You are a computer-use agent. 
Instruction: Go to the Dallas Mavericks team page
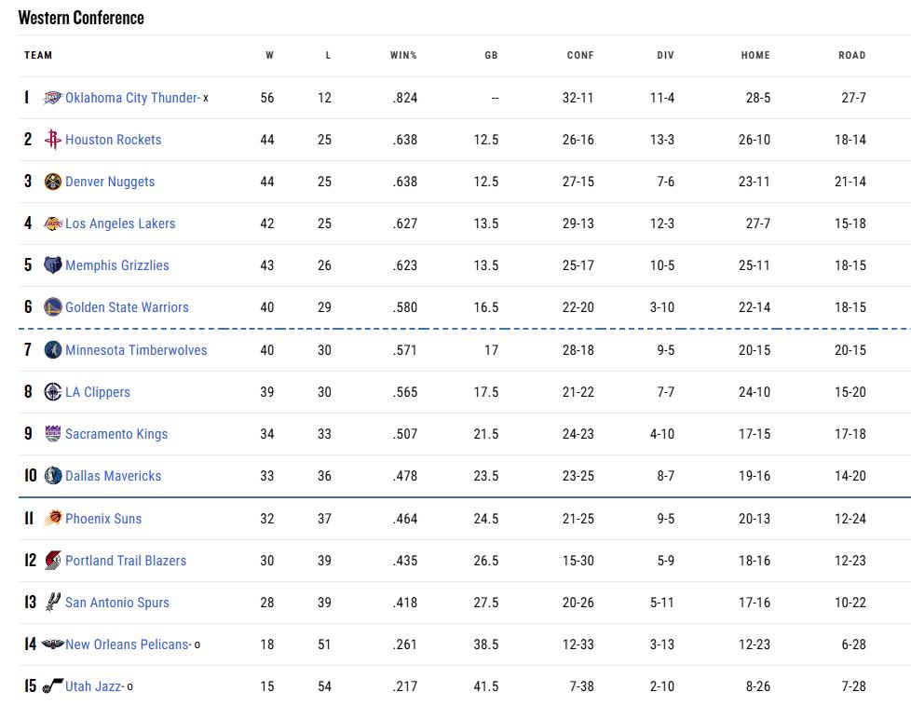coord(113,476)
